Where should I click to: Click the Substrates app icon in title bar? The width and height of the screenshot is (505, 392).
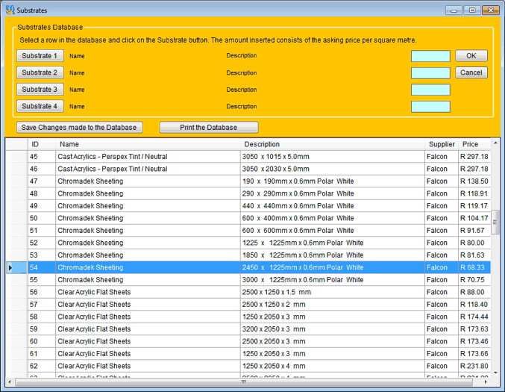pyautogui.click(x=10, y=10)
